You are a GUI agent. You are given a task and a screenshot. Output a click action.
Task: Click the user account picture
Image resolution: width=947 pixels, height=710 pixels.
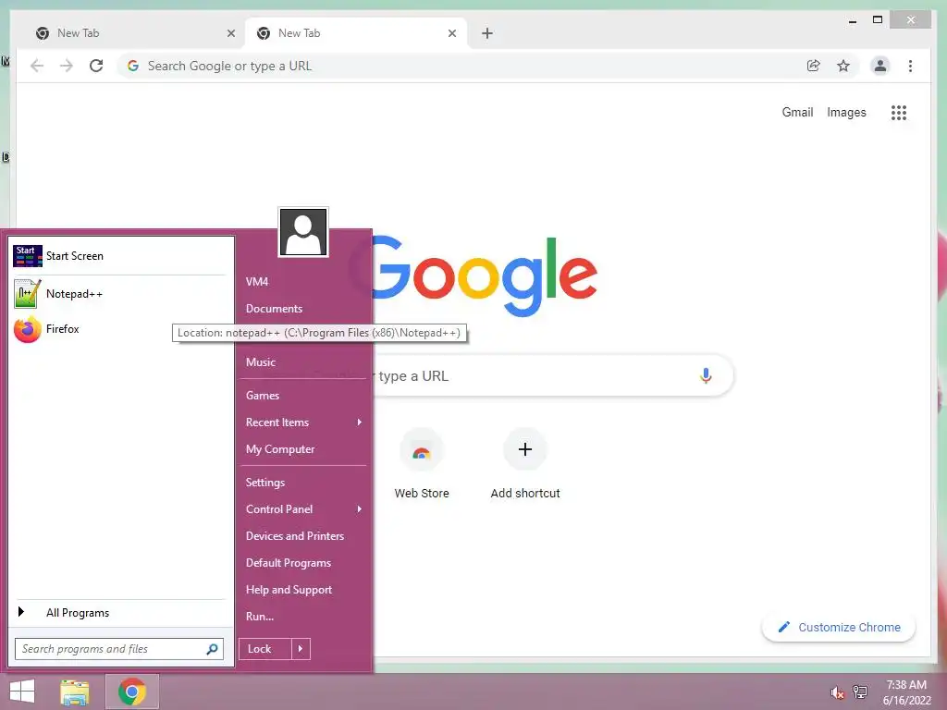tap(303, 232)
